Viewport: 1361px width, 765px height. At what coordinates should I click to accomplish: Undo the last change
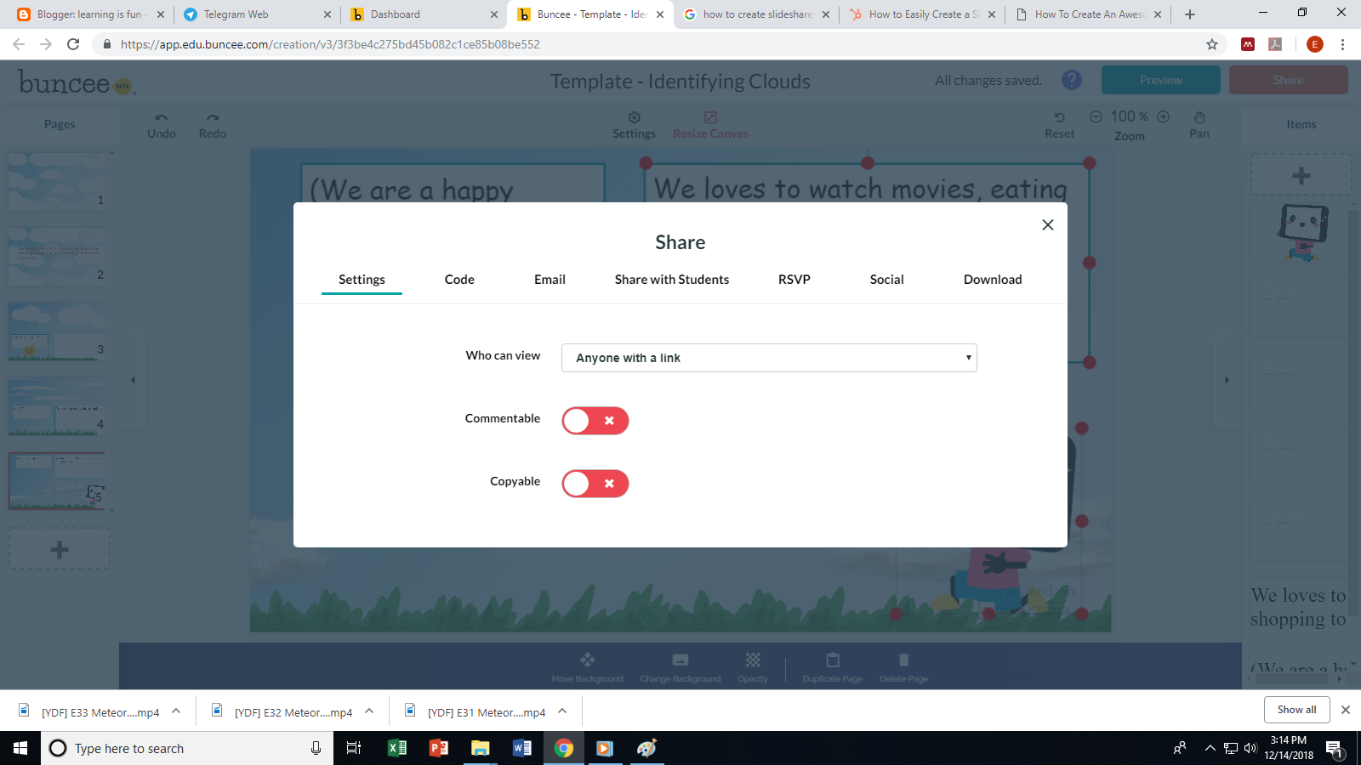coord(161,123)
